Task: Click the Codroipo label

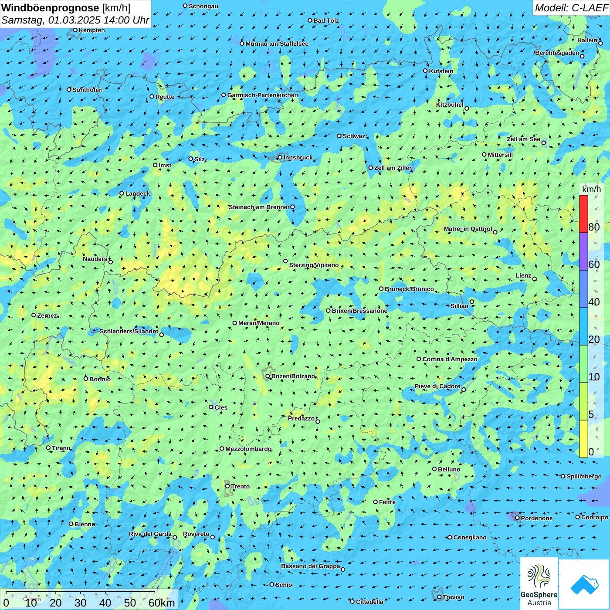Action: [594, 517]
